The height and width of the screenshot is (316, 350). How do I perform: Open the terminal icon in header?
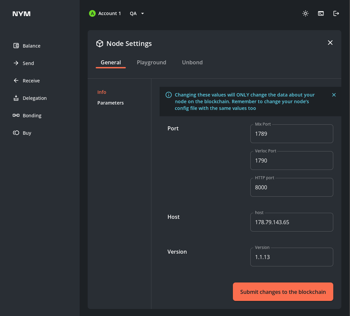point(321,13)
